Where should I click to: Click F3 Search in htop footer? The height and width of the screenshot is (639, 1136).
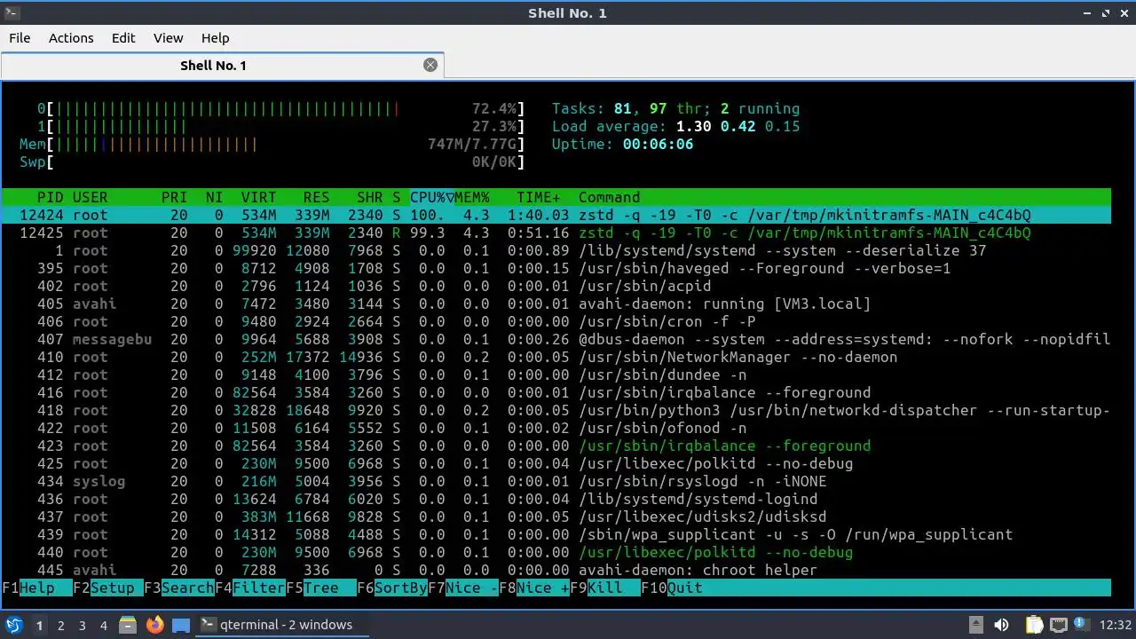click(x=179, y=588)
